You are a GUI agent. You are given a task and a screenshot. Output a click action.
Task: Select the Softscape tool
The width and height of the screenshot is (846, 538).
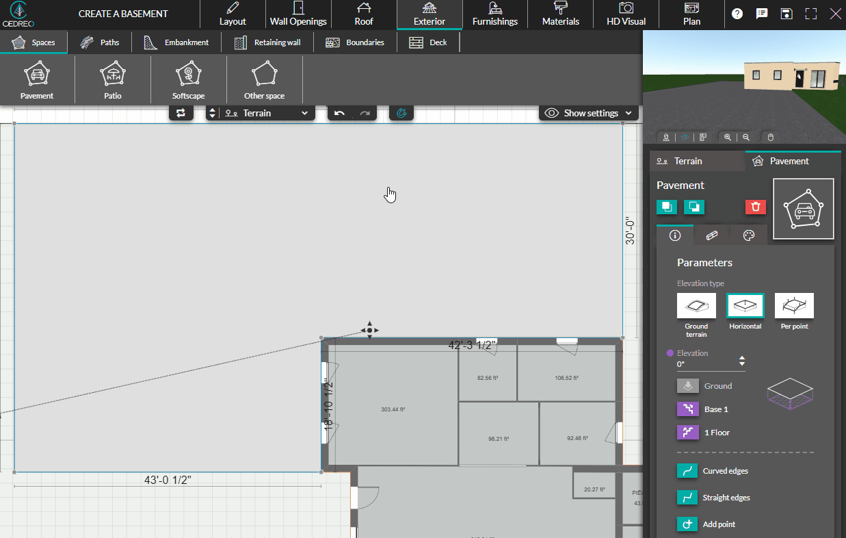(x=188, y=79)
